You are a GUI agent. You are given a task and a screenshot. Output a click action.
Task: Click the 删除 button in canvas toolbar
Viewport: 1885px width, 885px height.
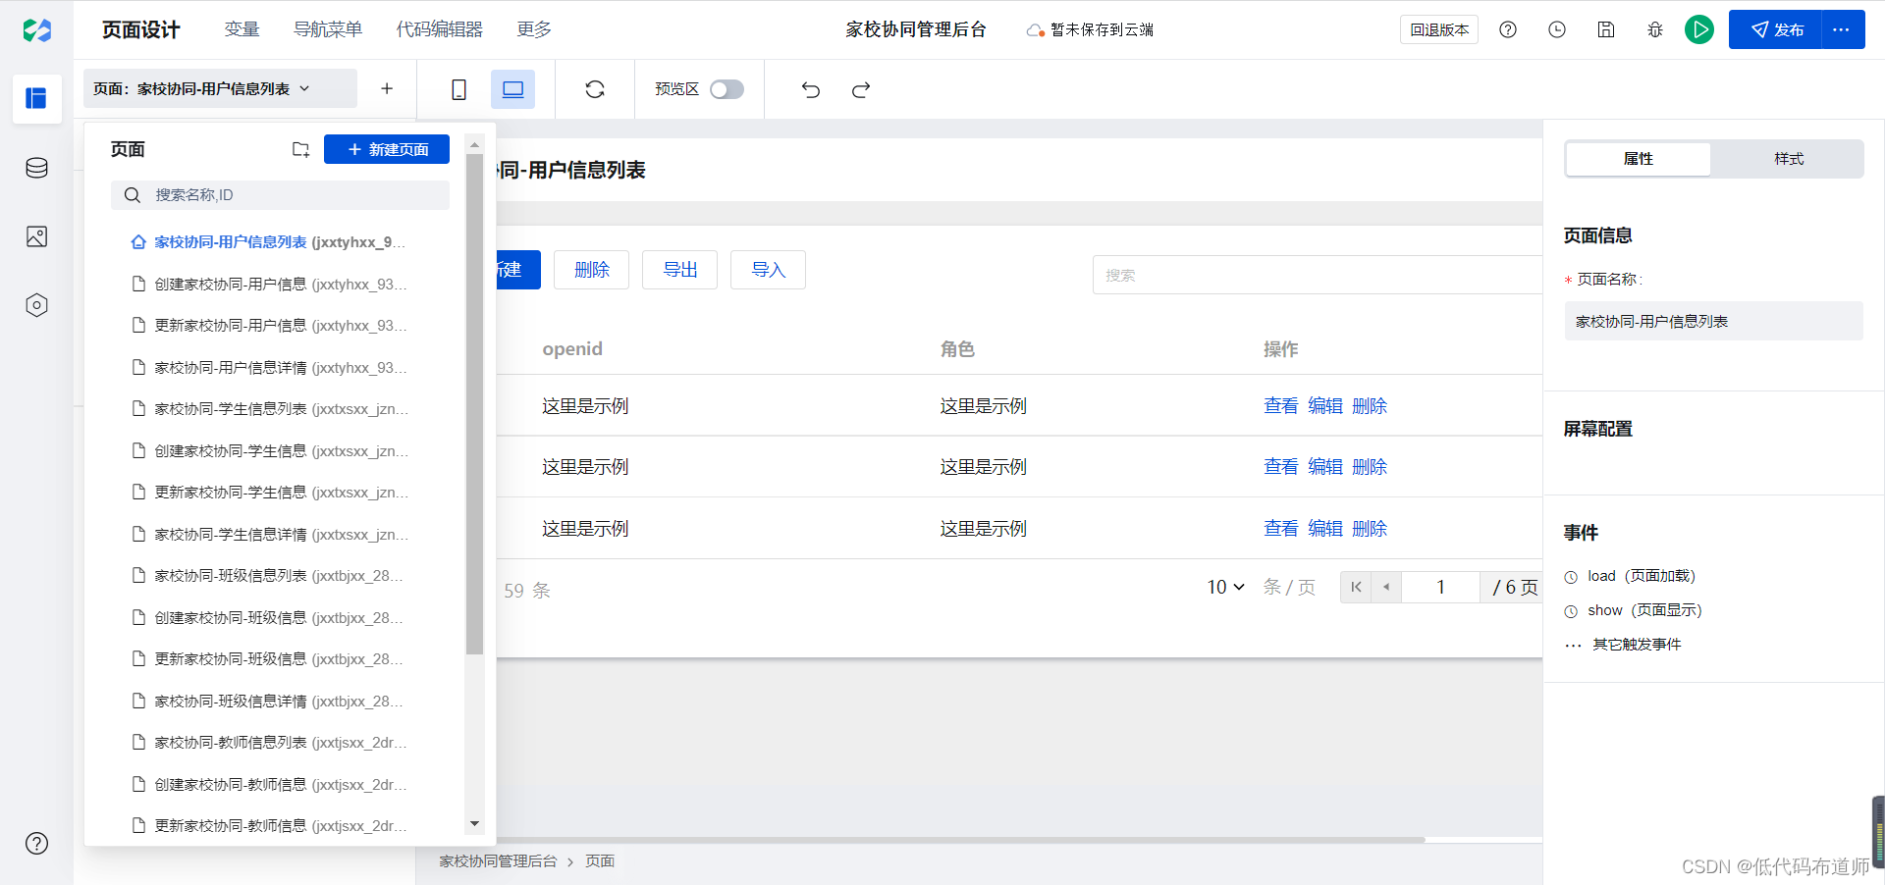[591, 270]
